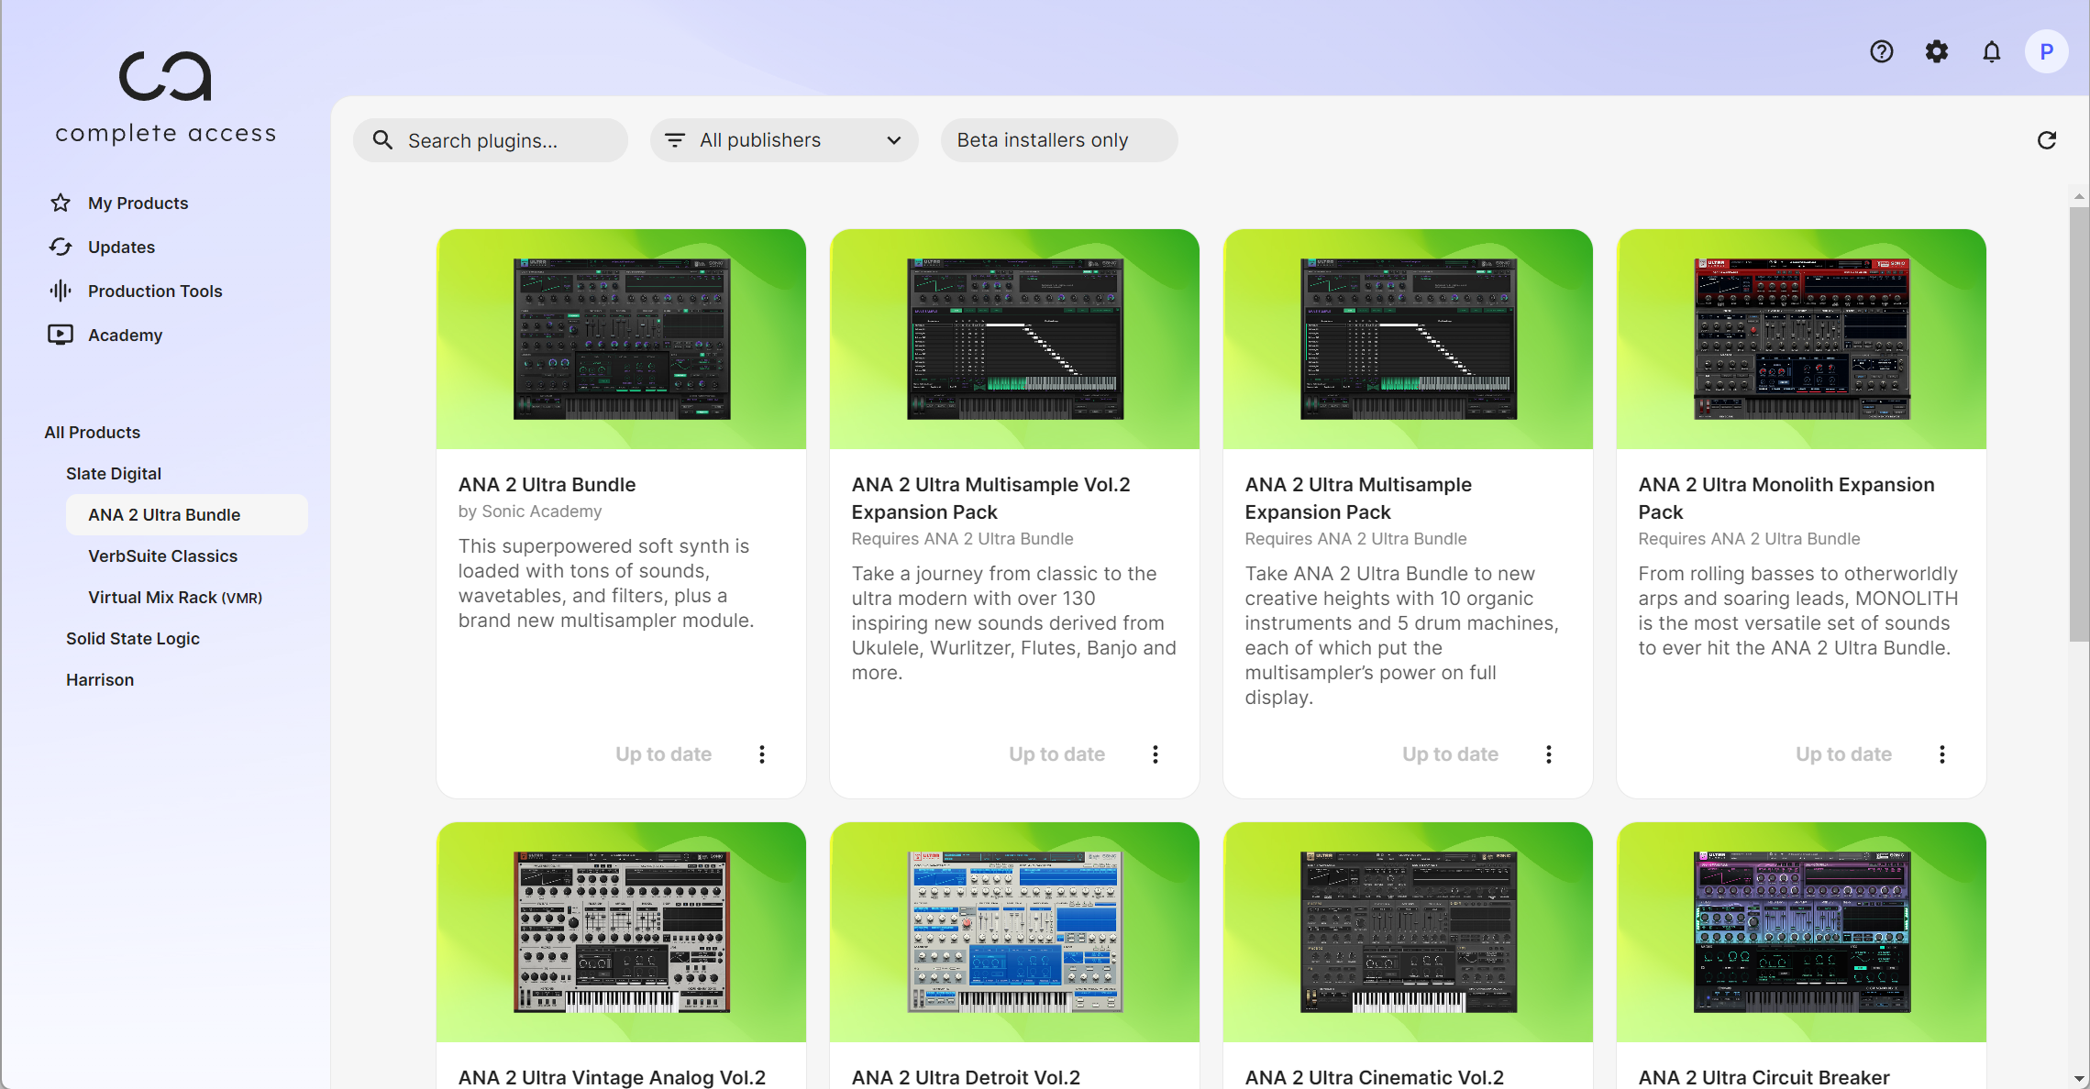Expand the All publishers dropdown arrow
The height and width of the screenshot is (1089, 2090).
[x=893, y=140]
